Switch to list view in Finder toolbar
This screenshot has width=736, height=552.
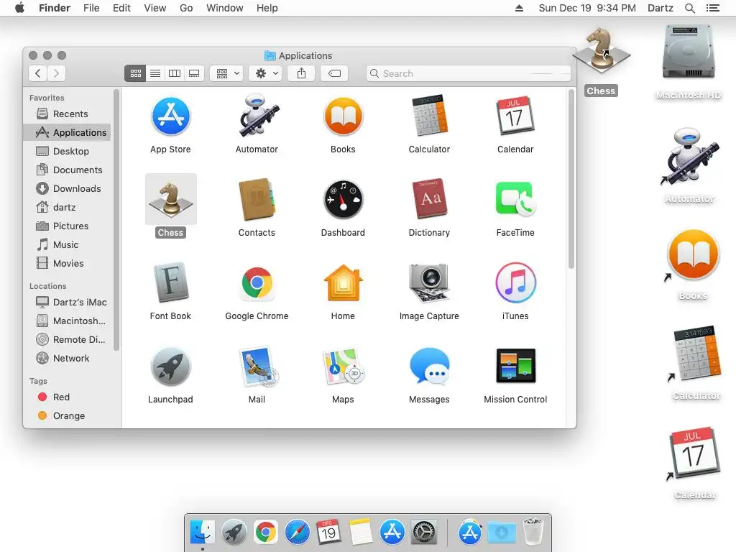pyautogui.click(x=155, y=73)
